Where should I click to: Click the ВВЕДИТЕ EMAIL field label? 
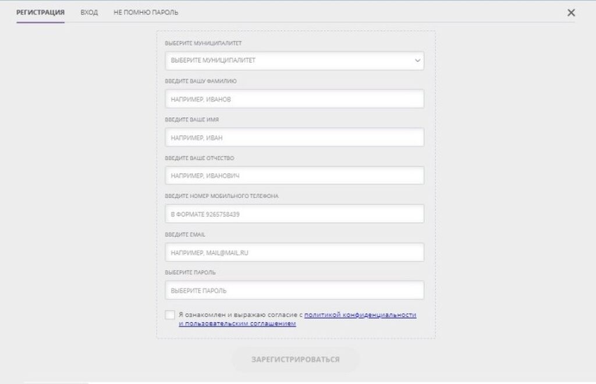point(185,234)
